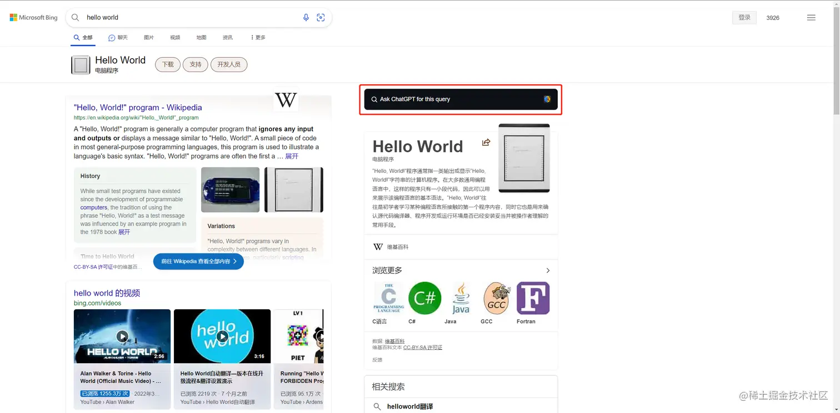Click the rewards points 3926
The image size is (840, 413).
click(773, 18)
